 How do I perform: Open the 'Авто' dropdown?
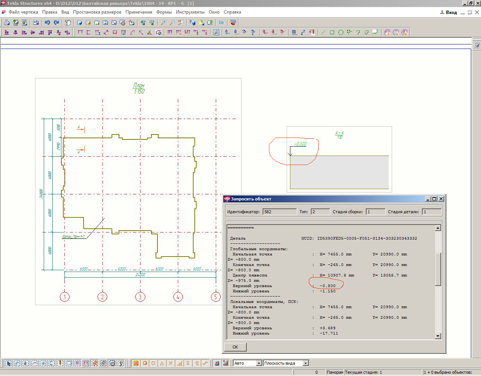259,363
